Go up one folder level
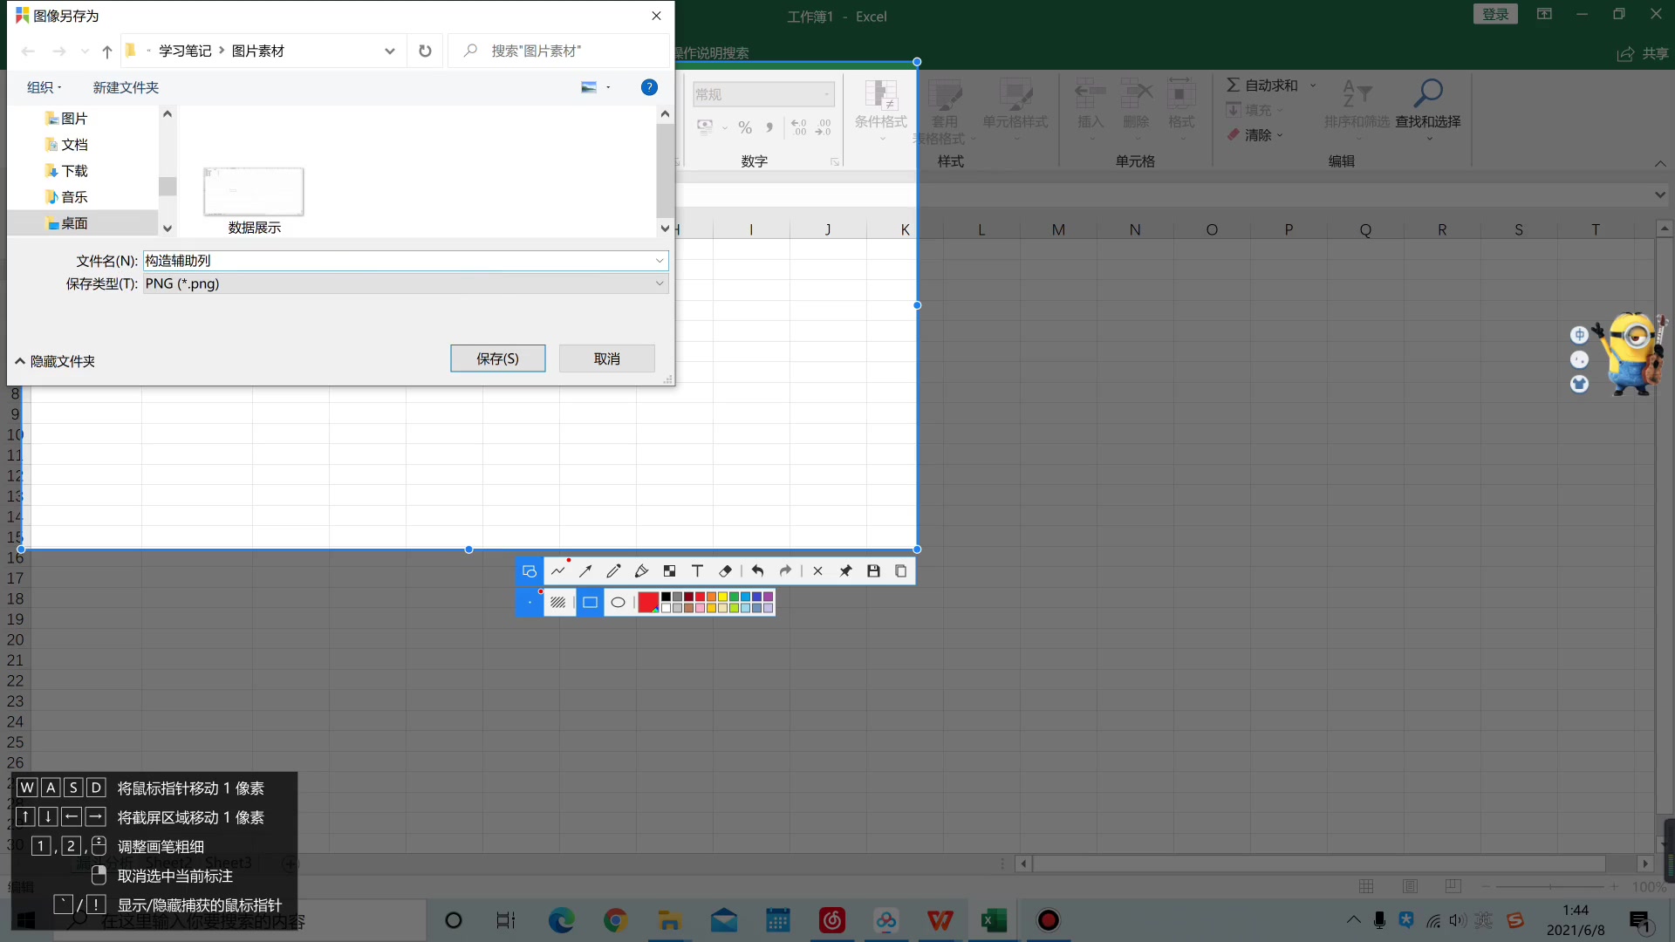This screenshot has height=942, width=1675. coord(107,51)
